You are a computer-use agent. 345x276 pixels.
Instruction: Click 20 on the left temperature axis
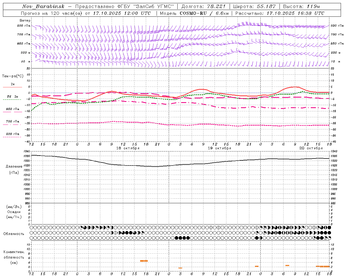pos(28,68)
